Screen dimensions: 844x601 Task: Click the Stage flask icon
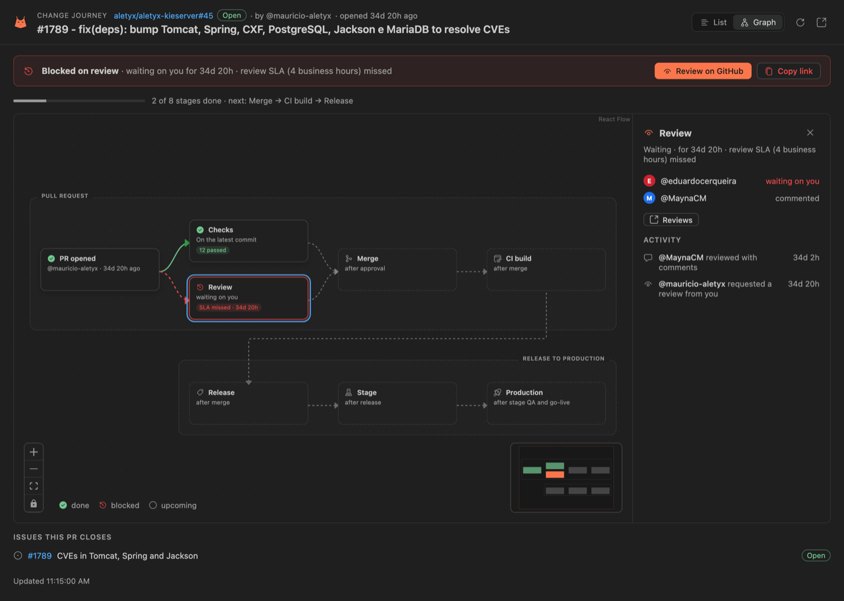tap(349, 392)
